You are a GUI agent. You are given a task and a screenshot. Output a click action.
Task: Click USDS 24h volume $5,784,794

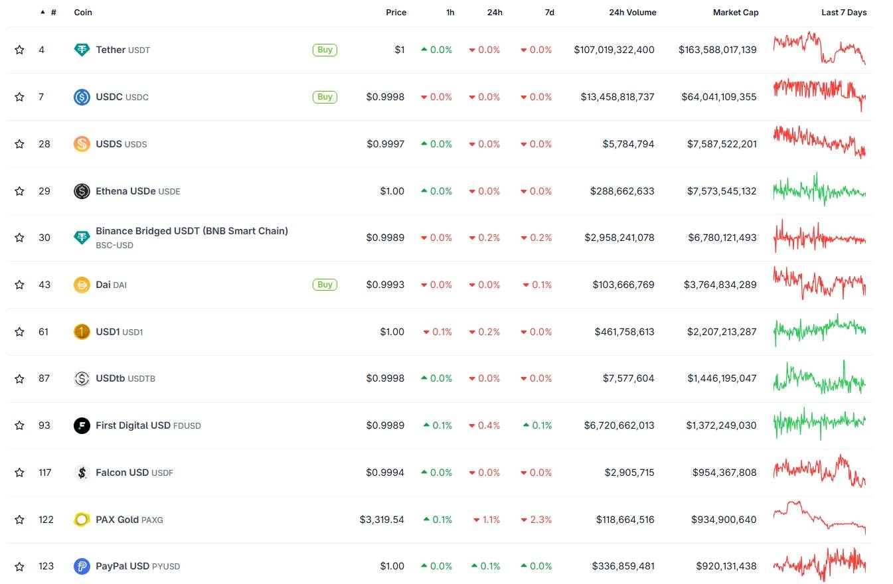coord(628,144)
